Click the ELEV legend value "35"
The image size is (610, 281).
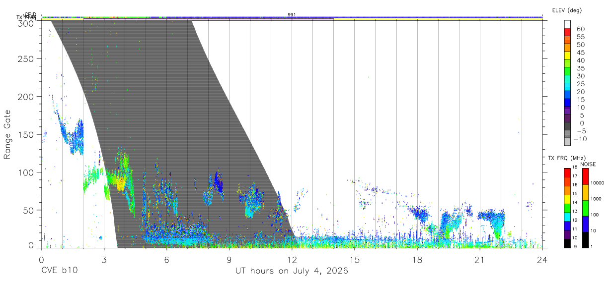[581, 68]
